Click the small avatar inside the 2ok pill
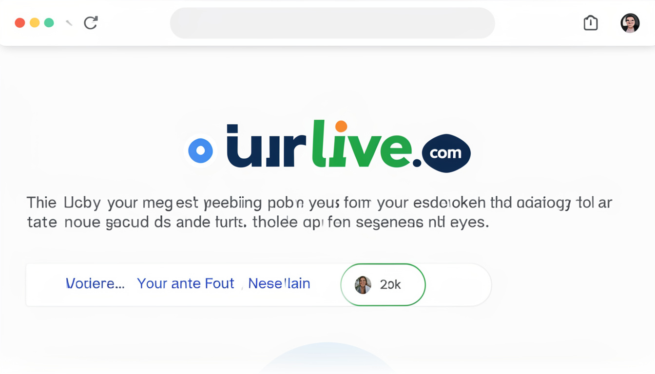 pos(363,285)
